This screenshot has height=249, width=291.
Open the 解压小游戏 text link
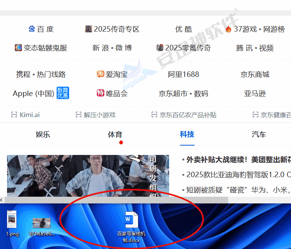[100, 115]
